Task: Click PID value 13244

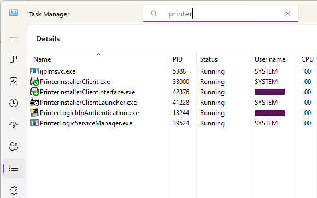Action: point(181,112)
